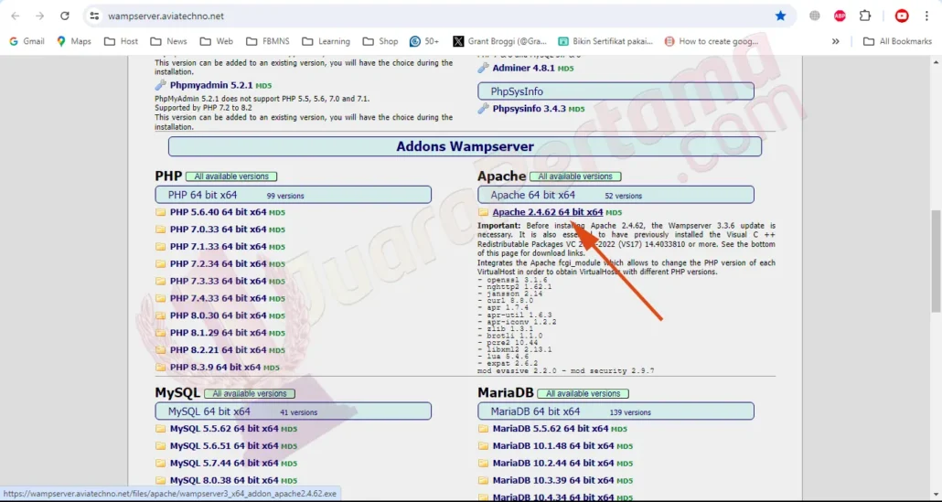Viewport: 942px width, 502px height.
Task: Click PHP 8.1.29 64 bit x64 link
Action: tap(218, 333)
